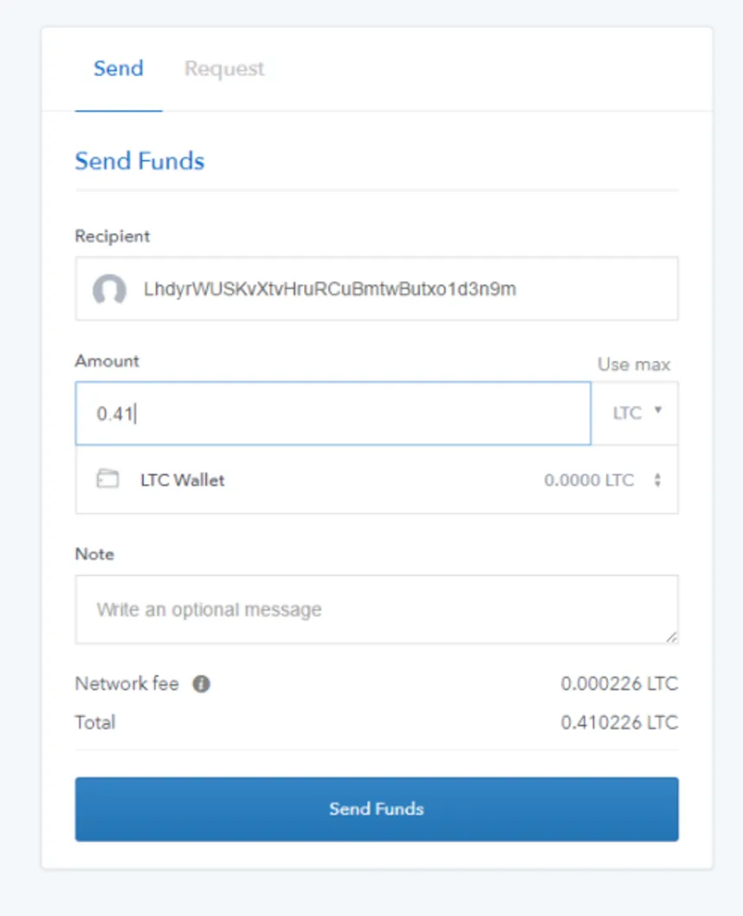This screenshot has width=743, height=916.
Task: Click the optional message note box
Action: click(377, 610)
